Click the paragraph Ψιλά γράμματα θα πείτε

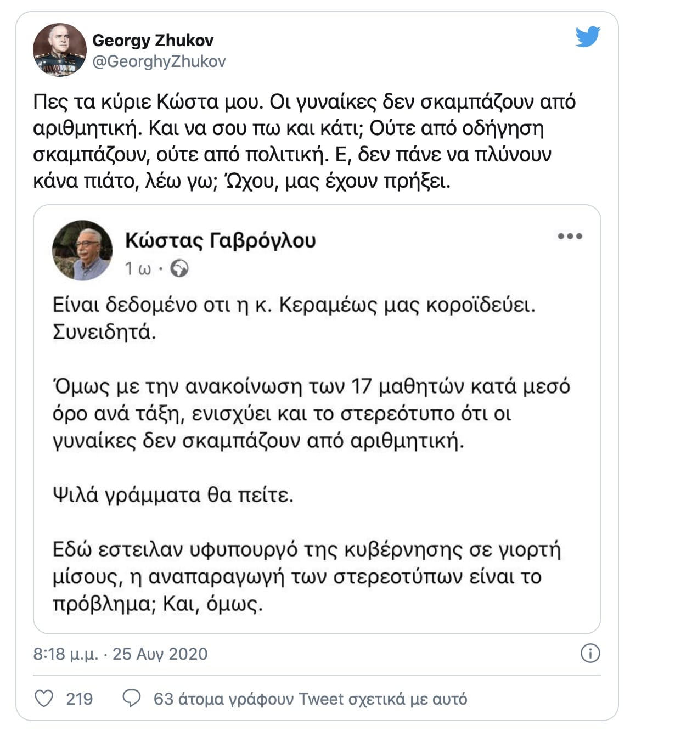pyautogui.click(x=173, y=495)
